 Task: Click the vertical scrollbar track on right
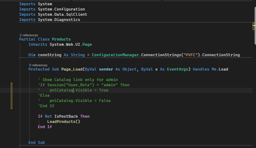pos(254,87)
